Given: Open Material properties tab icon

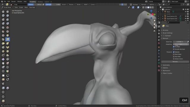Looking at the screenshot, I should (x=159, y=66).
